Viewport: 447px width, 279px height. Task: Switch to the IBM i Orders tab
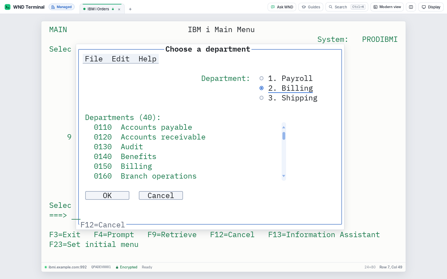click(x=98, y=9)
